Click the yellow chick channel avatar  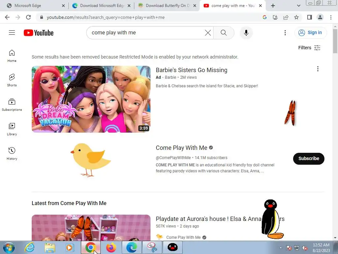click(x=91, y=160)
